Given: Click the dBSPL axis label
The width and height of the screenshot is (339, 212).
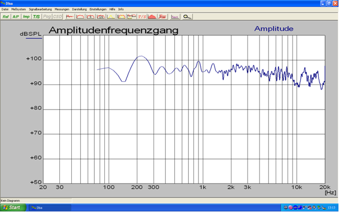Looking at the screenshot, I should pos(30,34).
